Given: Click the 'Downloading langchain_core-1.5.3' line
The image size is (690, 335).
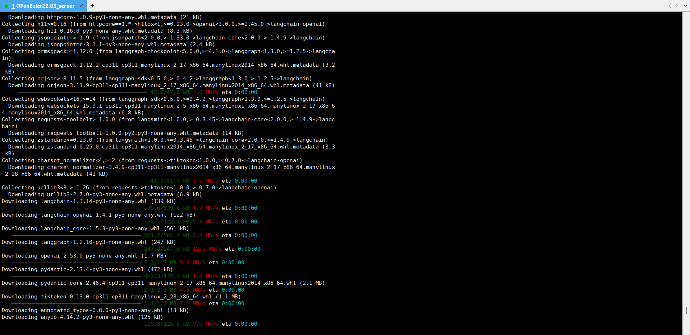Looking at the screenshot, I should (95, 228).
